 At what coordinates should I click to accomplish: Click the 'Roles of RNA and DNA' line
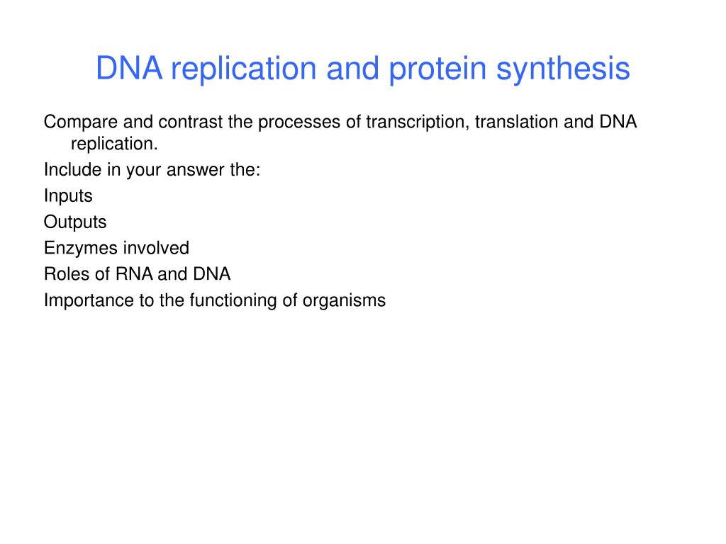click(137, 274)
